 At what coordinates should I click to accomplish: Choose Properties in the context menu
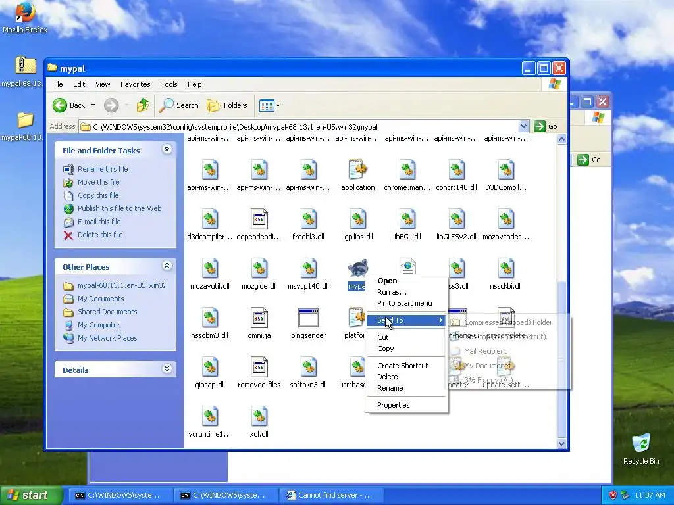tap(406, 405)
